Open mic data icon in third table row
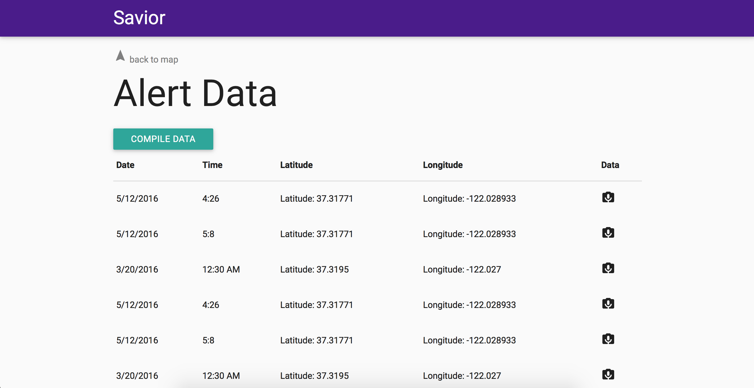This screenshot has height=388, width=754. tap(608, 268)
